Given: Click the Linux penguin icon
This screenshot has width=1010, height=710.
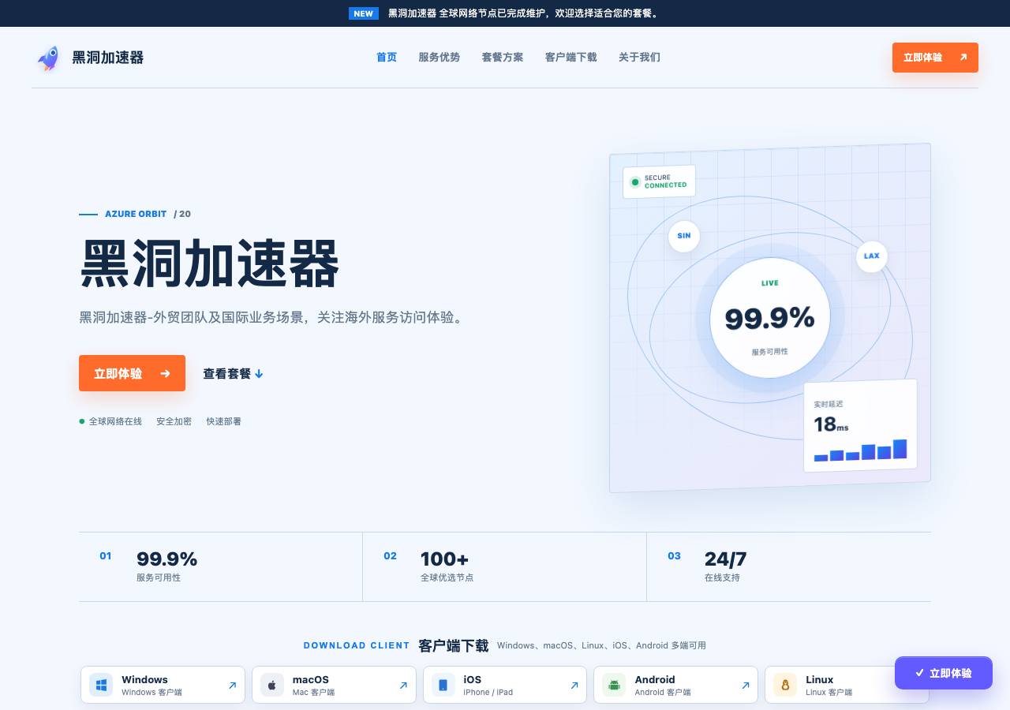Looking at the screenshot, I should (x=785, y=685).
